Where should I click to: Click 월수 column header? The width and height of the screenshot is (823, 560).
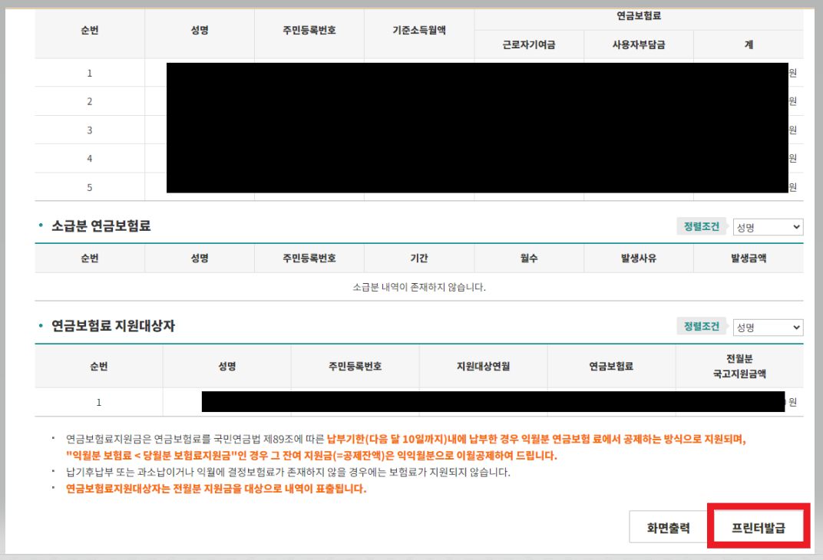[x=528, y=258]
